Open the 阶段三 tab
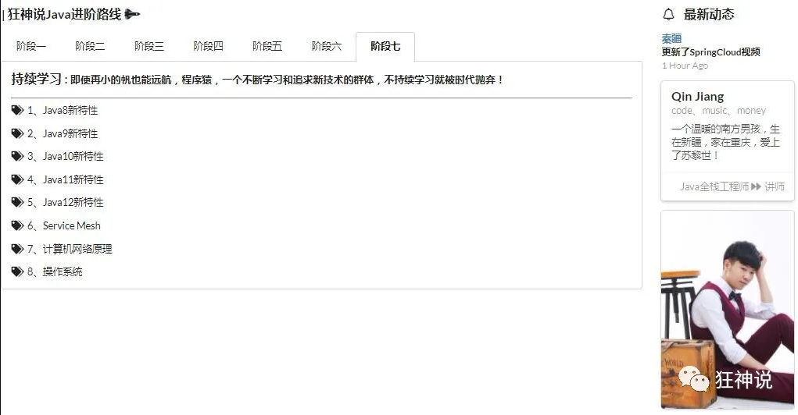798x415 pixels. [x=149, y=46]
